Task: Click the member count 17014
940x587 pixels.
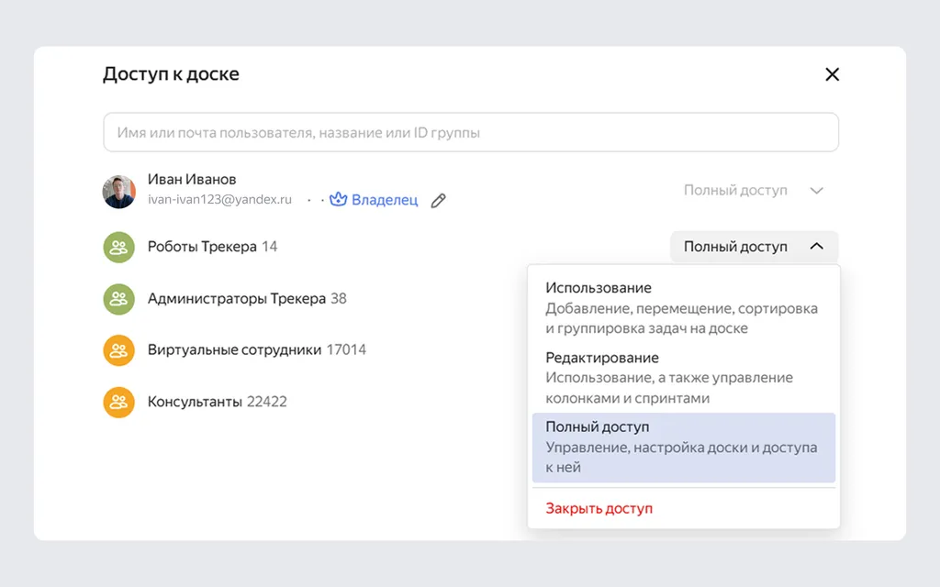Action: point(346,349)
